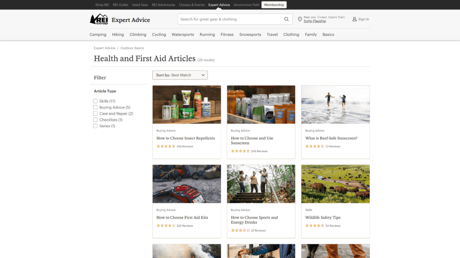
Task: Open the Running category
Action: click(x=207, y=34)
